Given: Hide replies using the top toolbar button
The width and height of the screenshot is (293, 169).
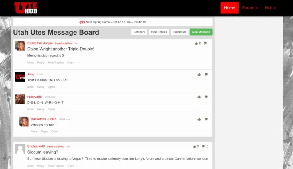Looking at the screenshot, I should (159, 32).
